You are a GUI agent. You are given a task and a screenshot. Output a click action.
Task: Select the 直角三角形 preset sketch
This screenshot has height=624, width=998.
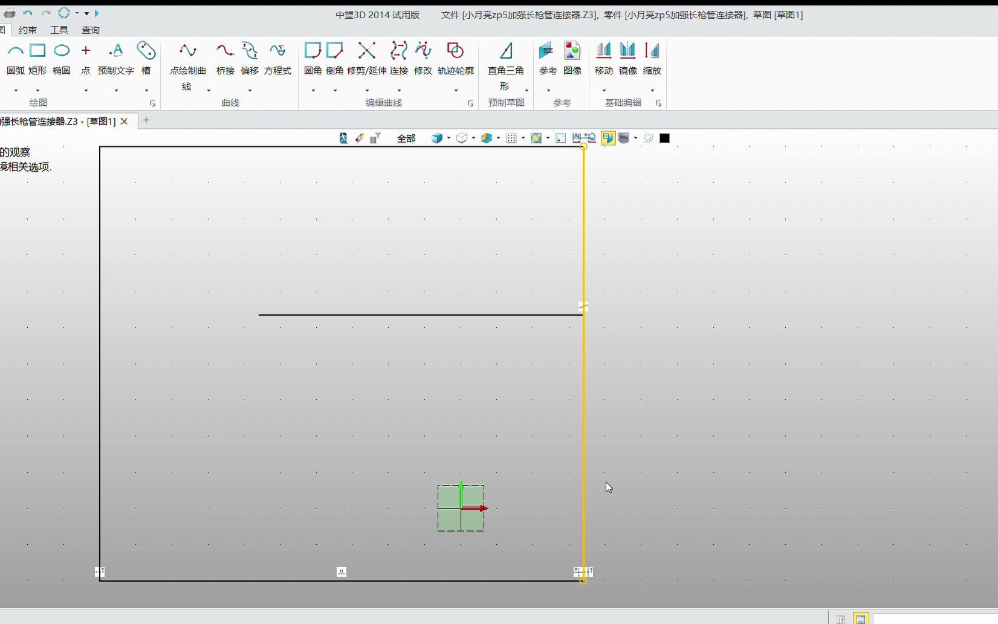pyautogui.click(x=506, y=67)
